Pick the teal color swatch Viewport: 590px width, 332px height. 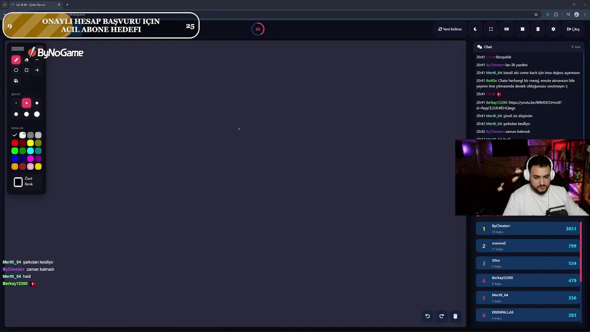pos(38,151)
